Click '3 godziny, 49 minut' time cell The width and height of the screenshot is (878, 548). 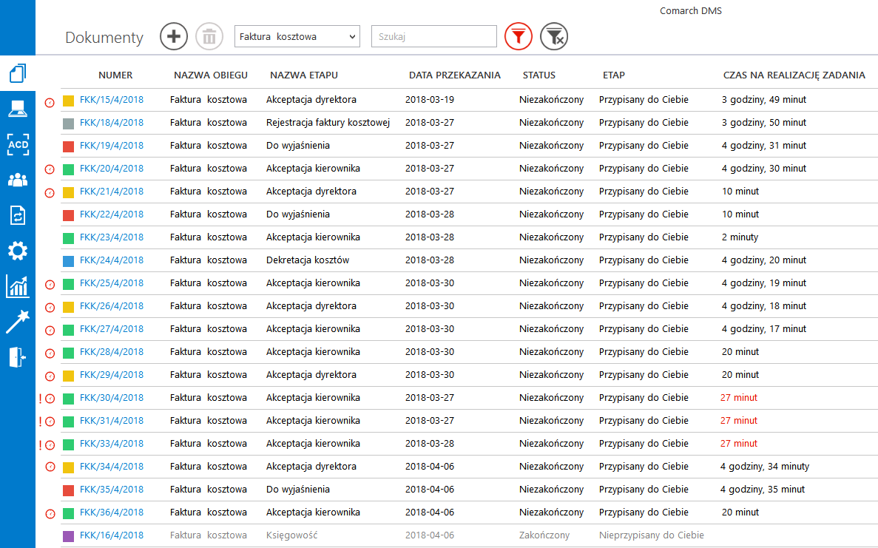[x=764, y=100]
